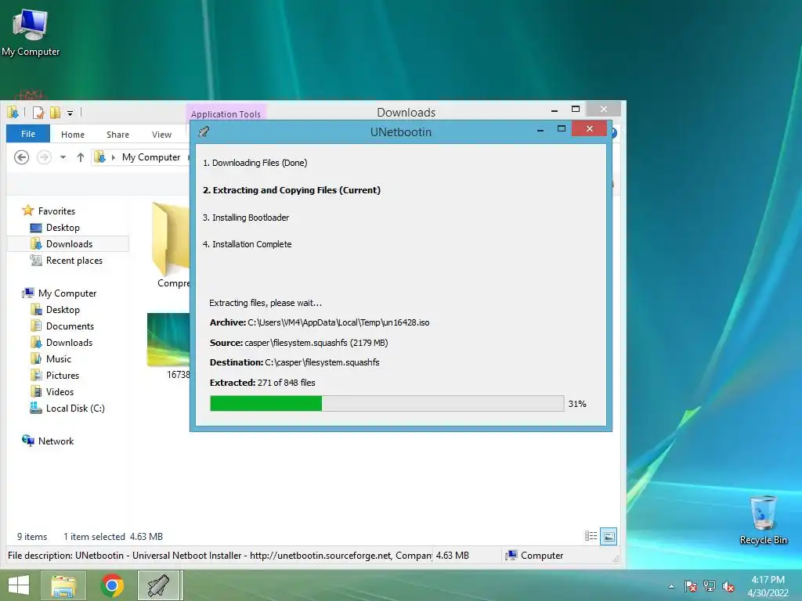Open the File tab in Explorer
Viewport: 802px width, 601px height.
[x=28, y=134]
